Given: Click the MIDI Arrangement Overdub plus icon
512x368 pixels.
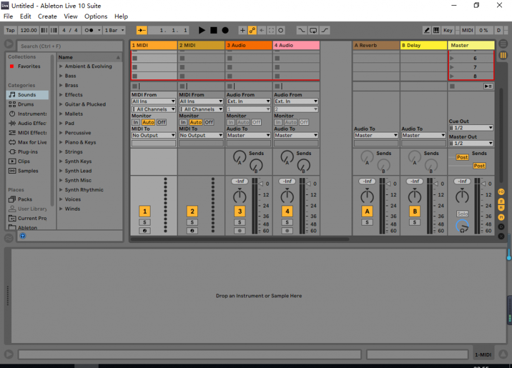Looking at the screenshot, I should pos(242,30).
